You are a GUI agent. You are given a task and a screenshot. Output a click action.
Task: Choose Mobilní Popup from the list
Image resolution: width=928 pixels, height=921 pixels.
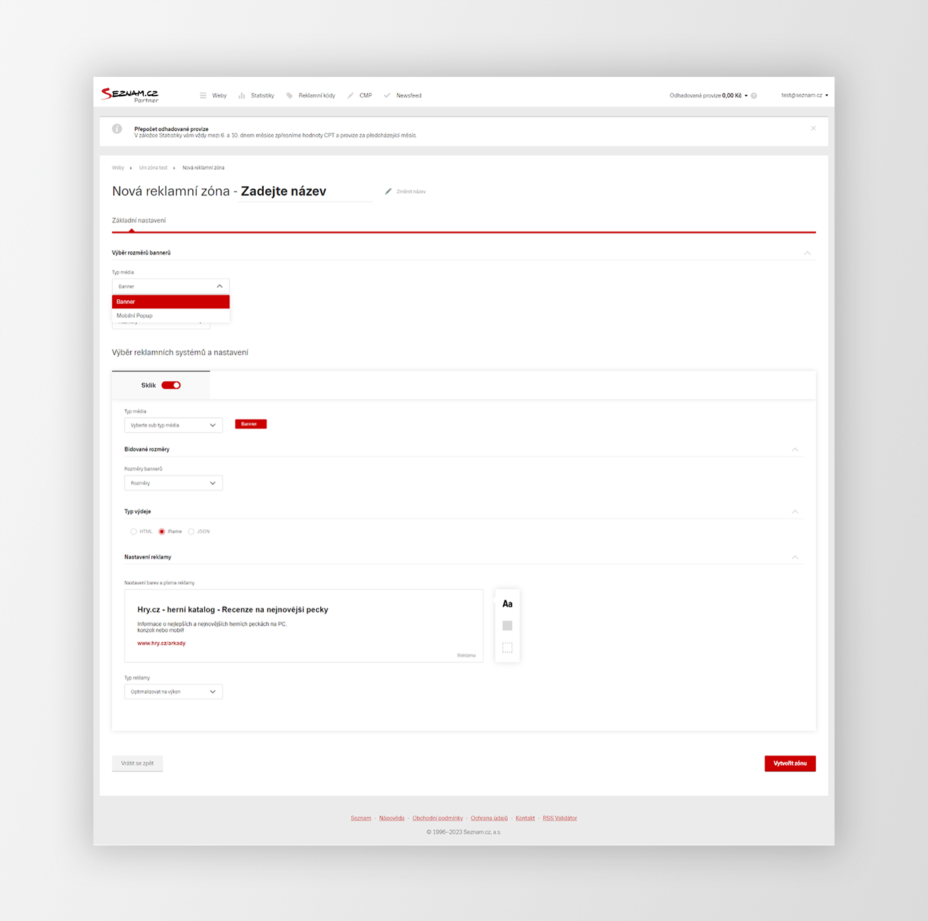[135, 316]
